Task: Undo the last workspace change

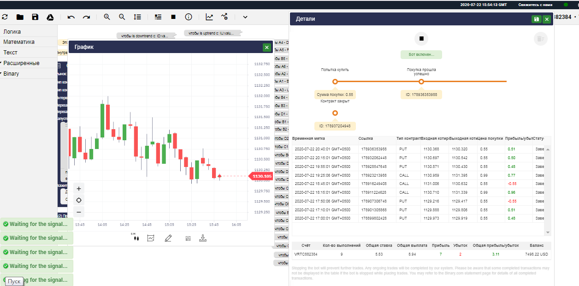Action: [x=71, y=17]
